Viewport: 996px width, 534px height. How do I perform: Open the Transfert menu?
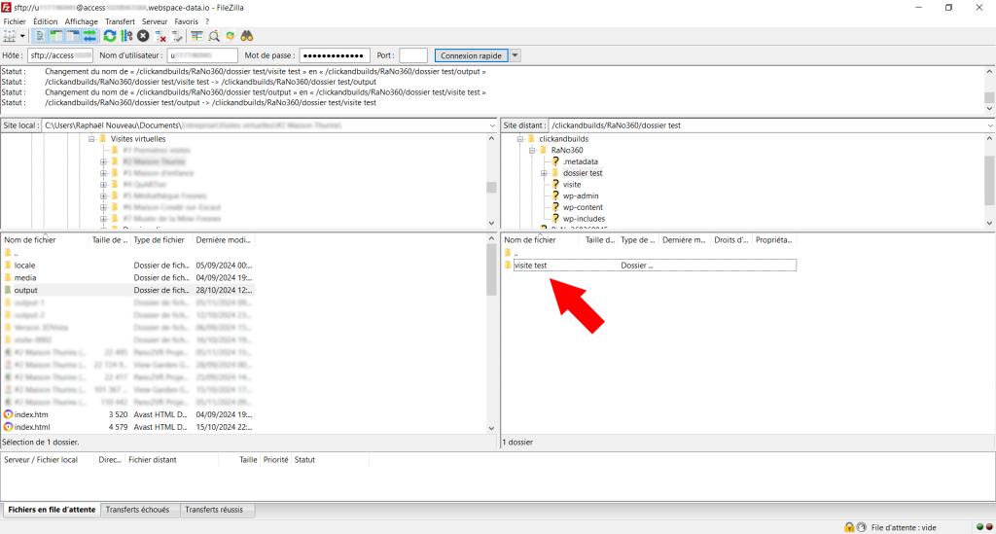(x=120, y=21)
